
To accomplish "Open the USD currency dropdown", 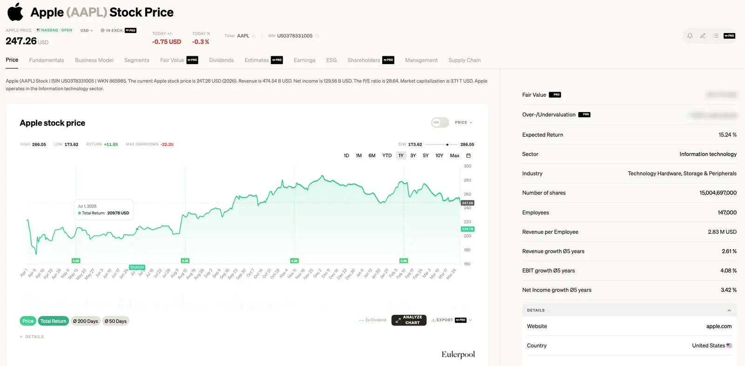I will 87,31.
